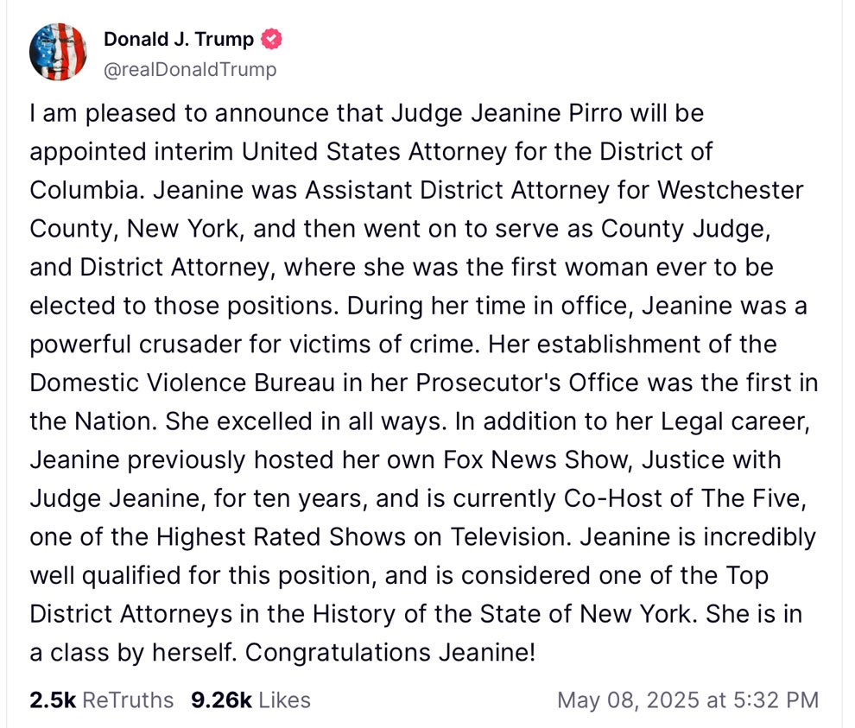Click 'Domestic Violence Bureau' in the post
The image size is (855, 728).
(x=182, y=383)
